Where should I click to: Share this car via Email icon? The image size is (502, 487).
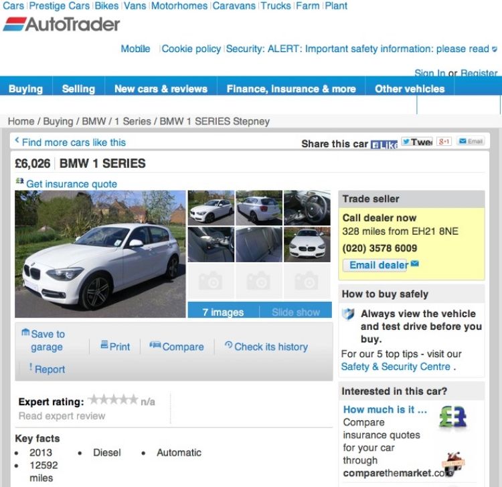point(471,141)
